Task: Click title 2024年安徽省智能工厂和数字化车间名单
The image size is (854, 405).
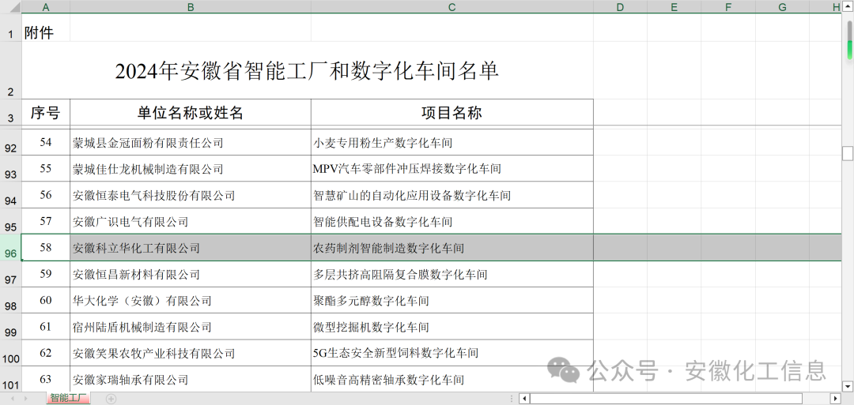Action: coord(307,71)
